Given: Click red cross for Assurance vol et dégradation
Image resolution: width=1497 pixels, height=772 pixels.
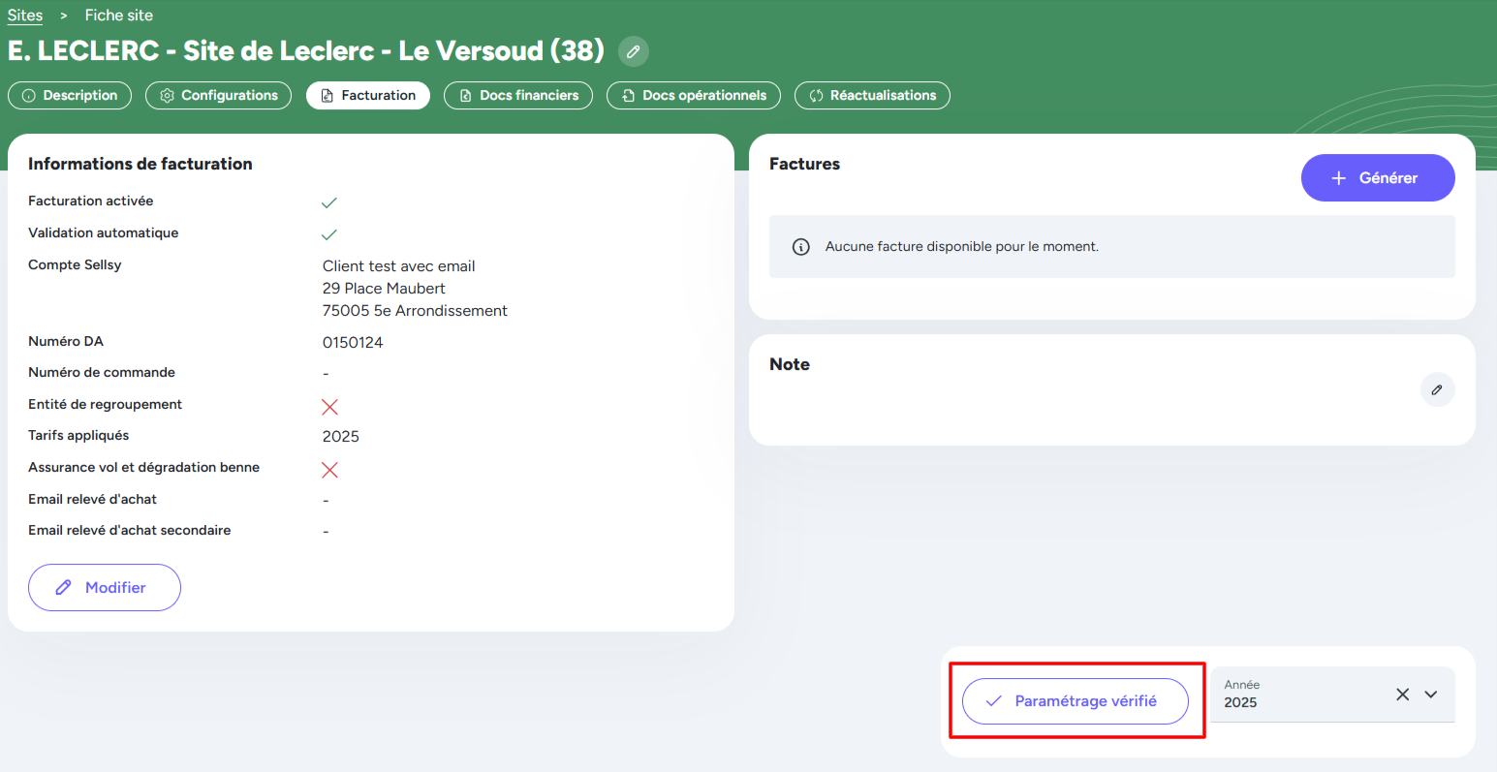Looking at the screenshot, I should click(329, 470).
